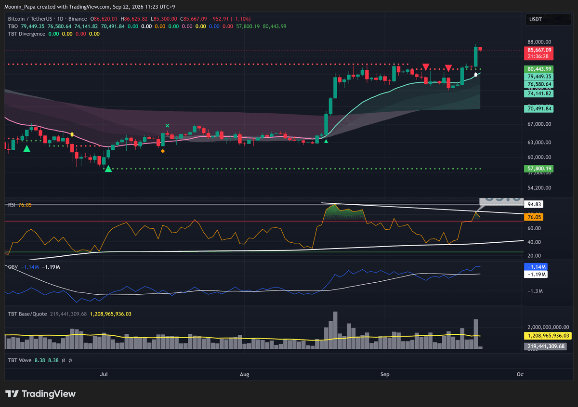
Task: Click the green 57,800.19 support price label
Action: [539, 169]
